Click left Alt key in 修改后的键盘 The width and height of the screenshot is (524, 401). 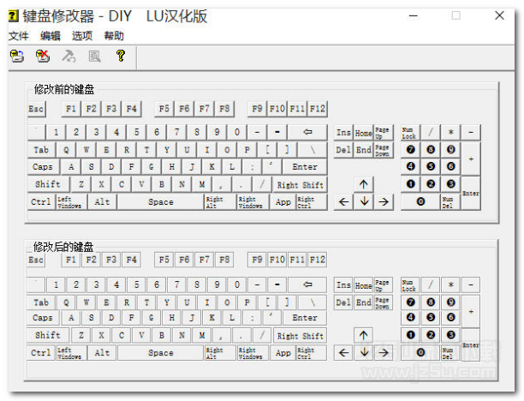point(102,353)
